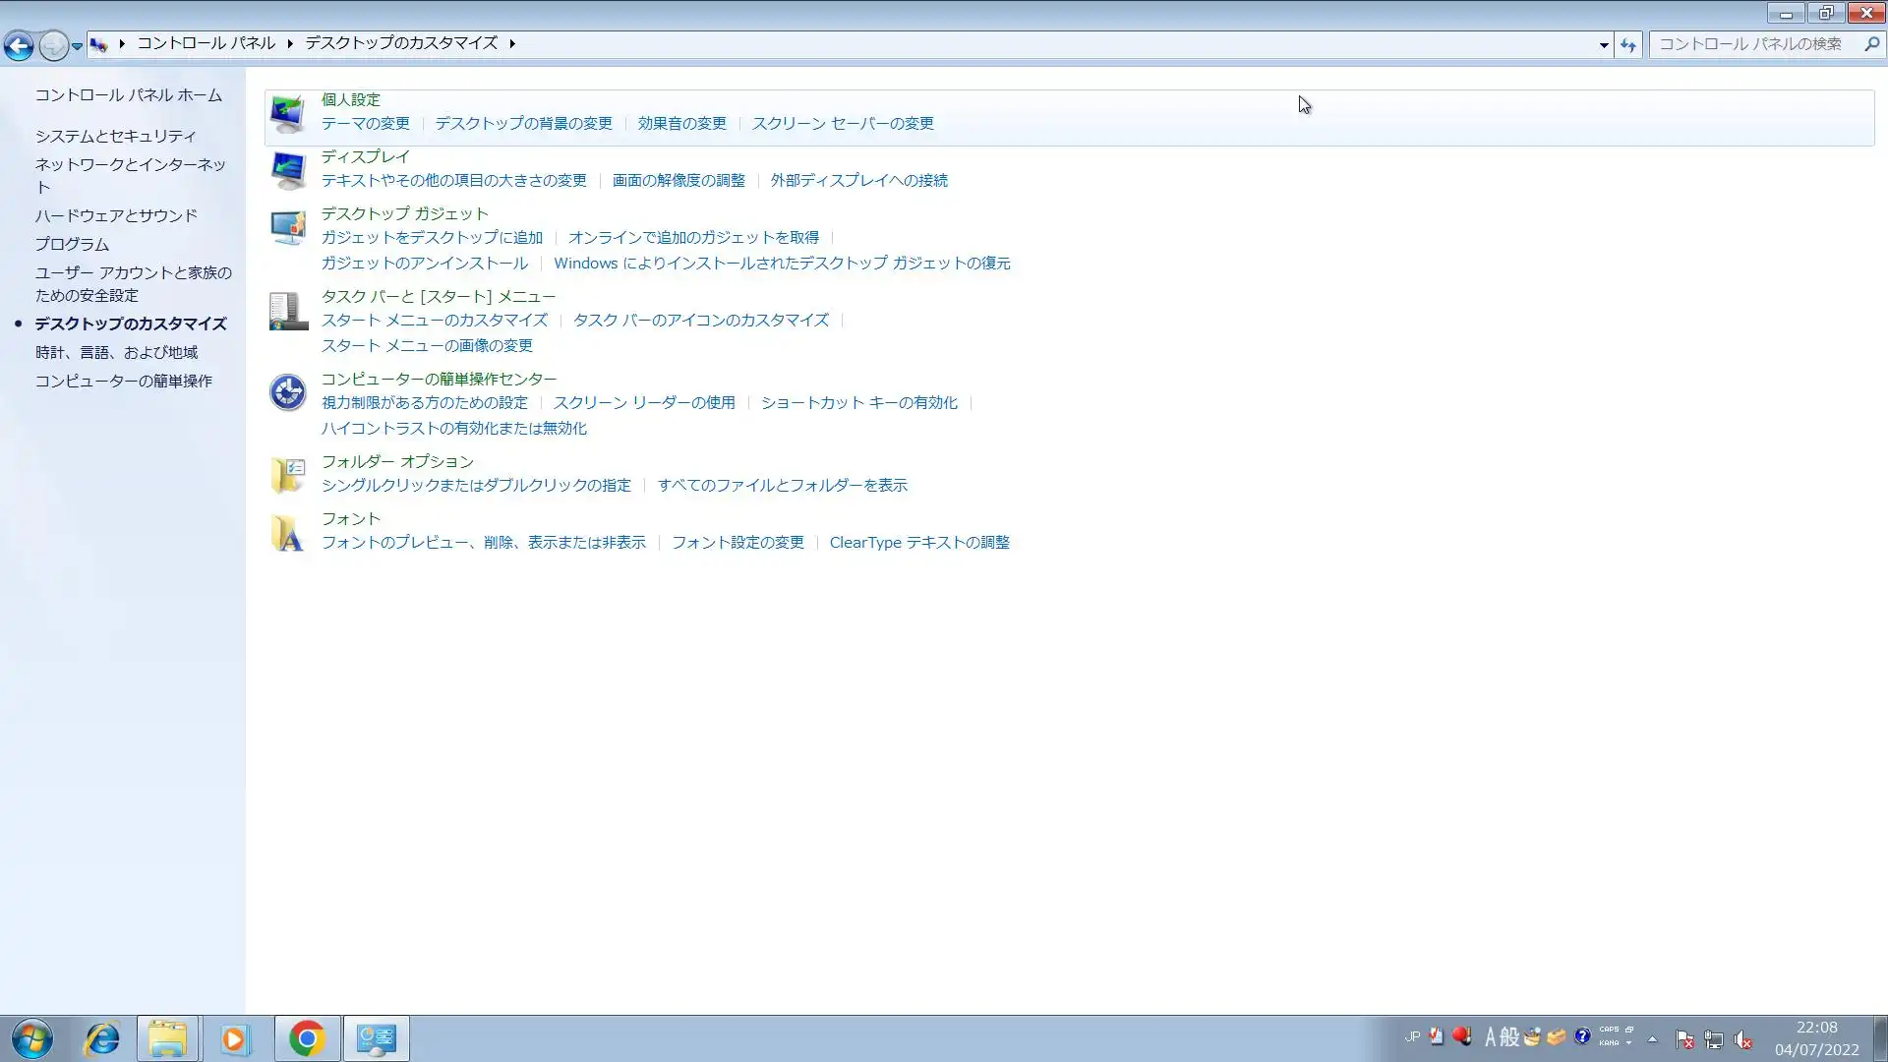The height and width of the screenshot is (1062, 1888).
Task: Click the Taskbar and Start Menu icon
Action: click(288, 311)
